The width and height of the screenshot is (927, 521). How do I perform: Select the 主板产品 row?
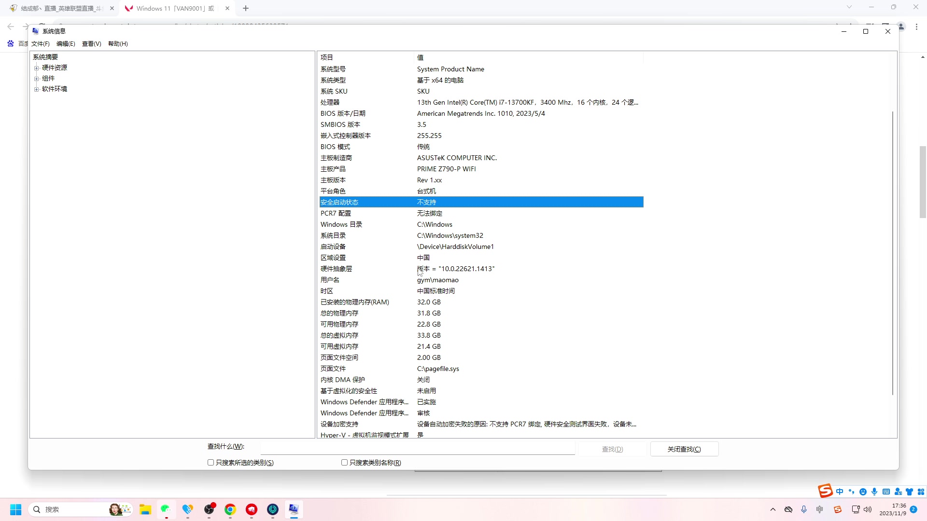click(x=481, y=169)
